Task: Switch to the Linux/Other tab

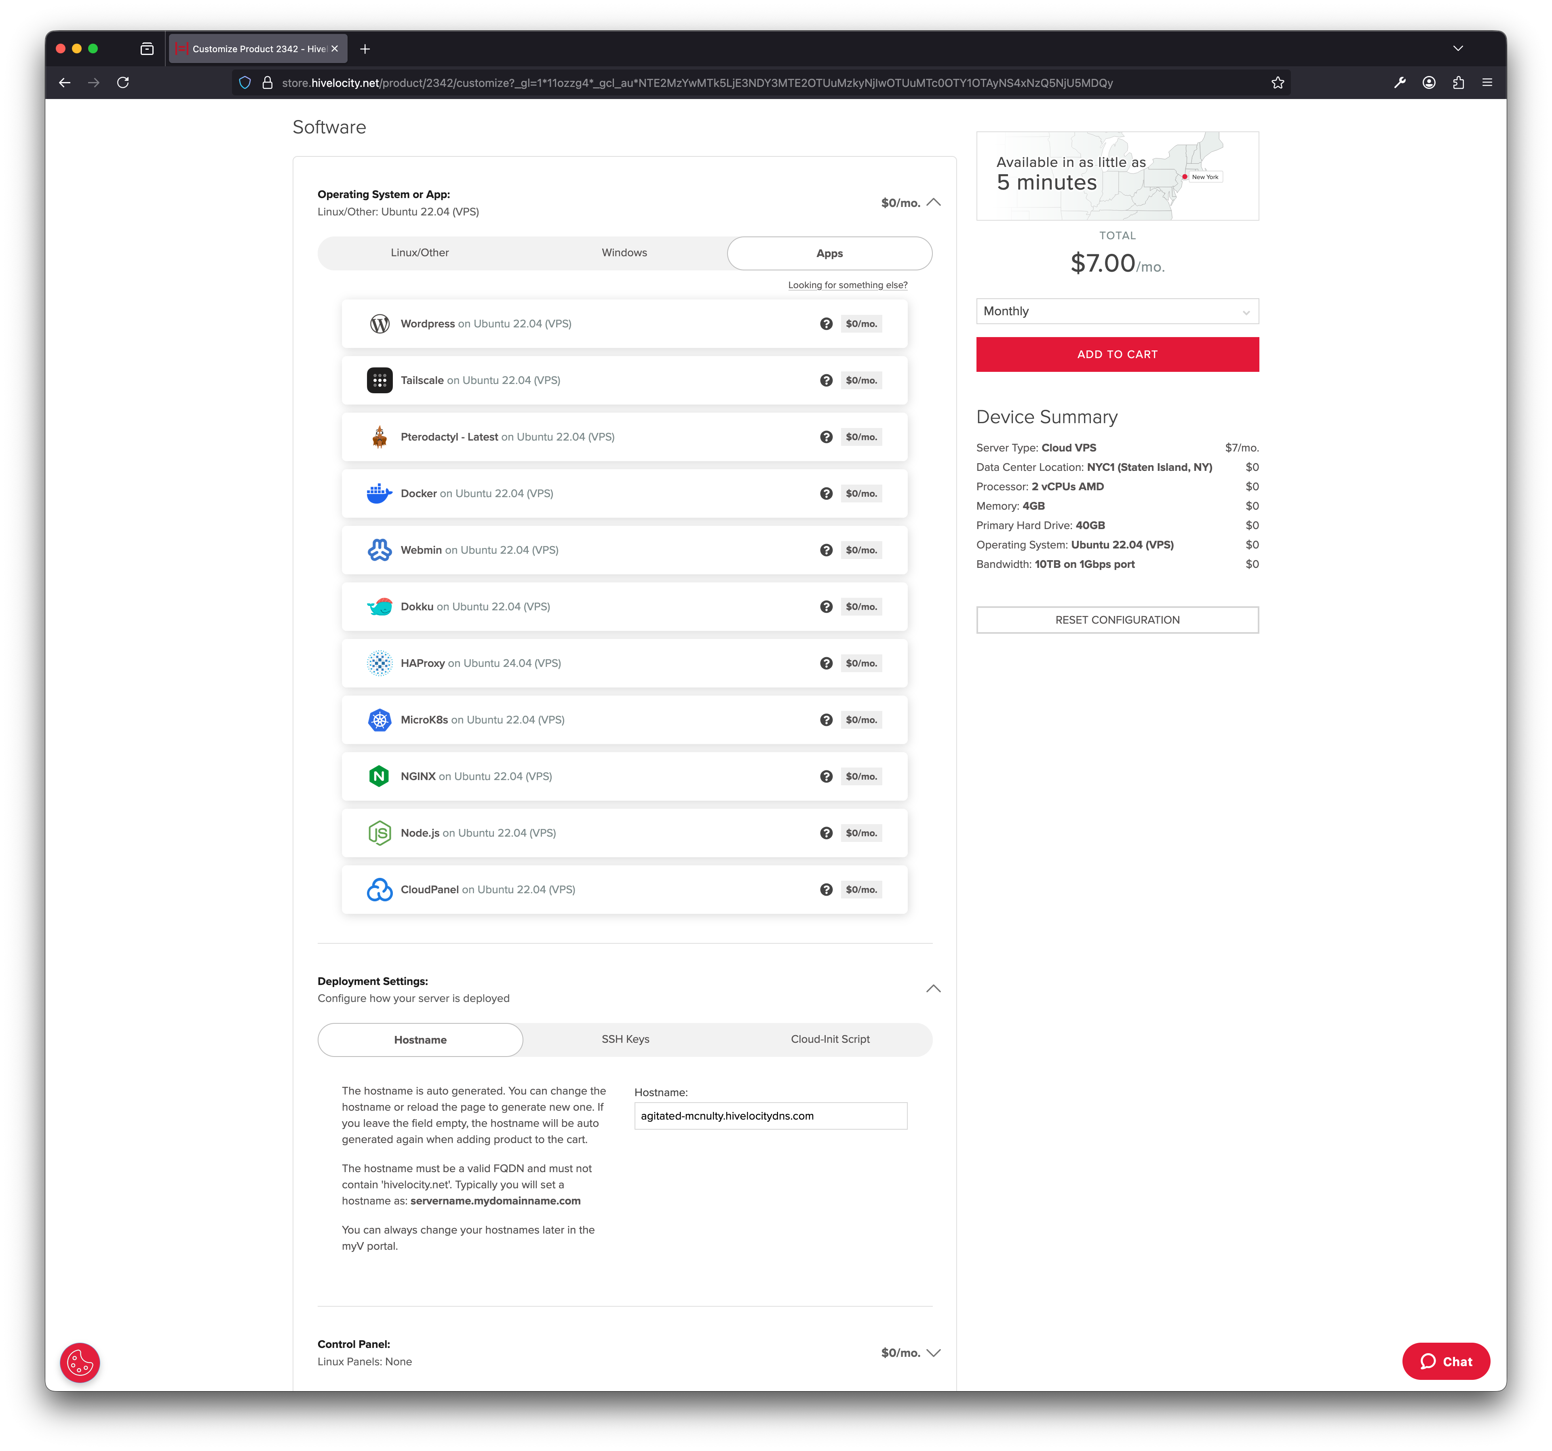Action: click(x=420, y=253)
